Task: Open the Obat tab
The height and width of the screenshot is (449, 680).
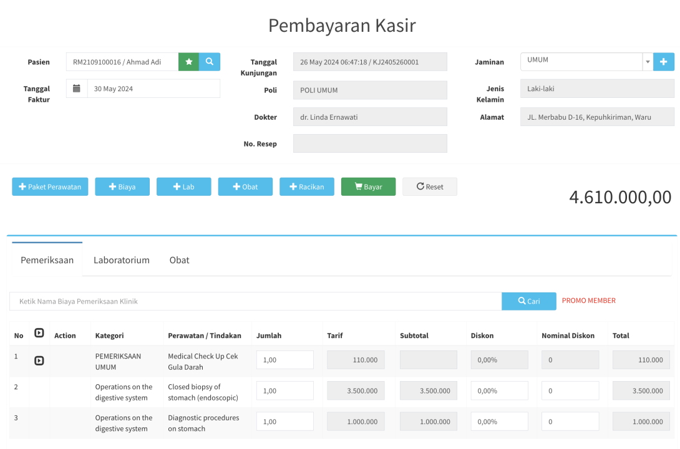Action: click(180, 260)
